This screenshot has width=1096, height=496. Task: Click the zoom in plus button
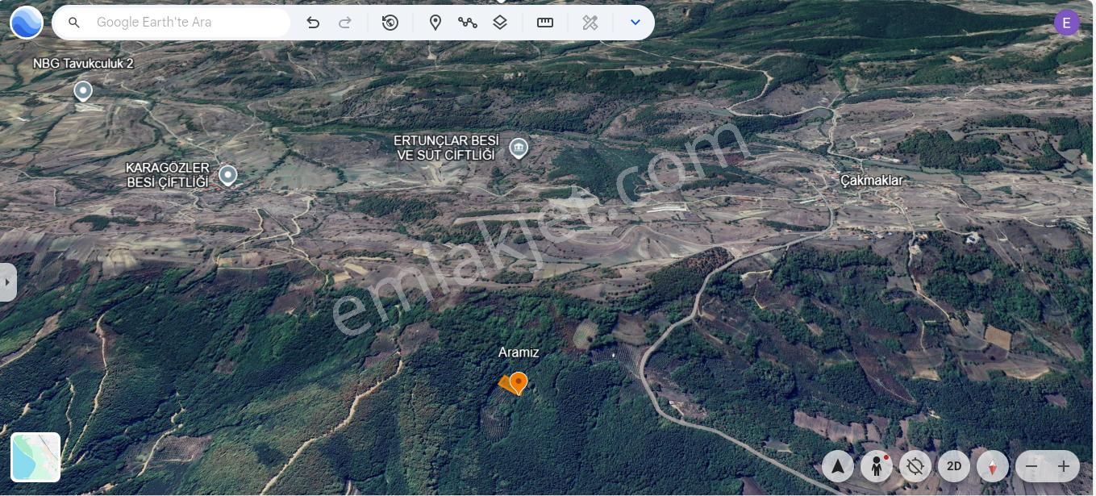coord(1065,466)
